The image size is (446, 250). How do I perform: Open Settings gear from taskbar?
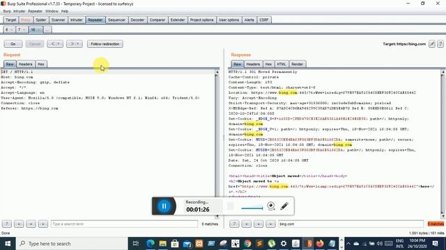click(284, 244)
